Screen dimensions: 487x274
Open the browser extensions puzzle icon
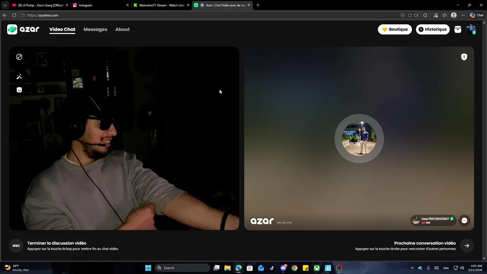[x=425, y=15]
